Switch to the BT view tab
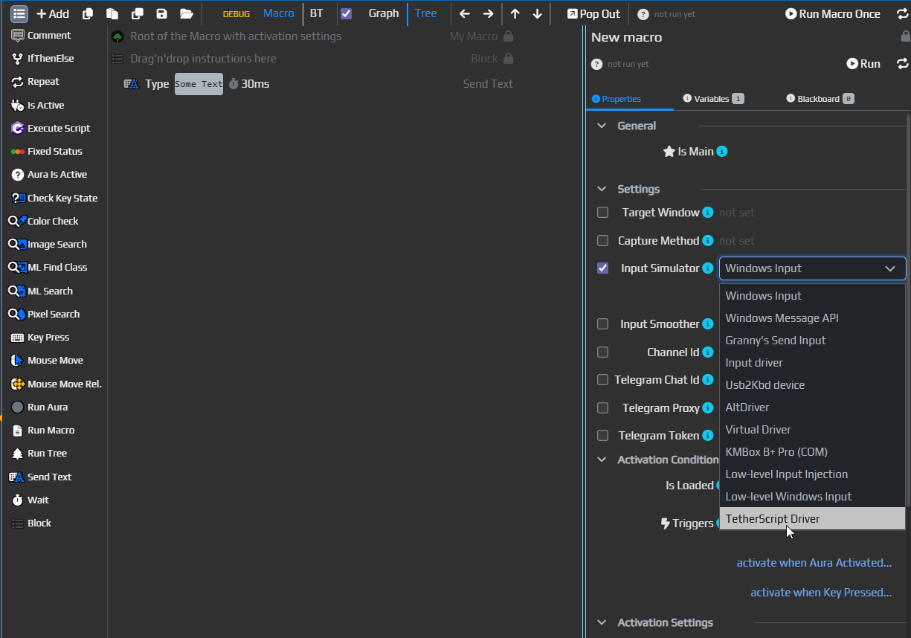The image size is (911, 638). pyautogui.click(x=317, y=13)
